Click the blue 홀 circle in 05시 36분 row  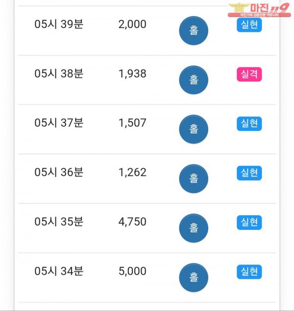click(194, 179)
